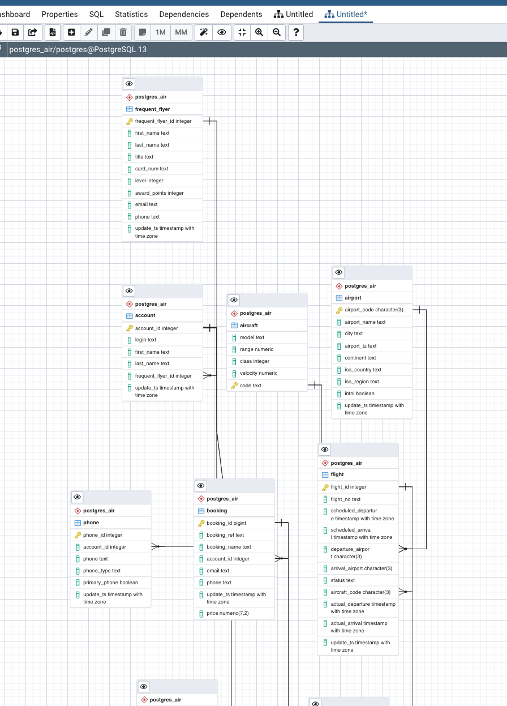Viewport: 507px width, 706px height.
Task: Click the Save As export icon
Action: [33, 32]
